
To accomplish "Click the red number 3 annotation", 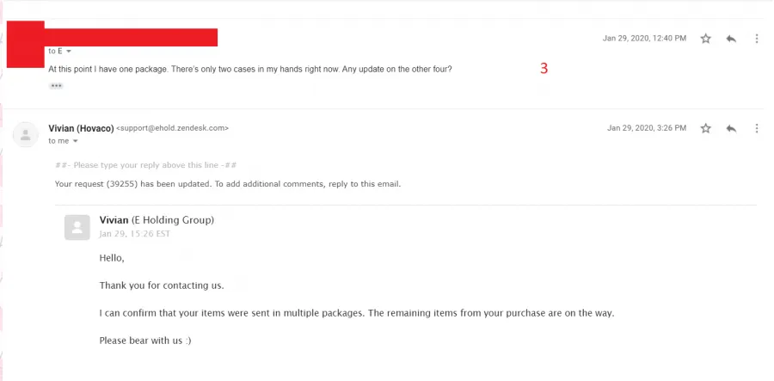I will 544,69.
